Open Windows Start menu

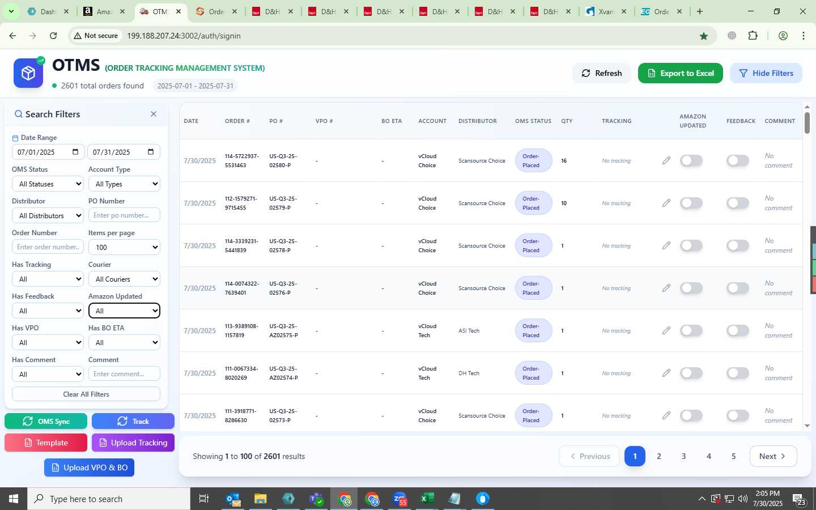pyautogui.click(x=14, y=499)
